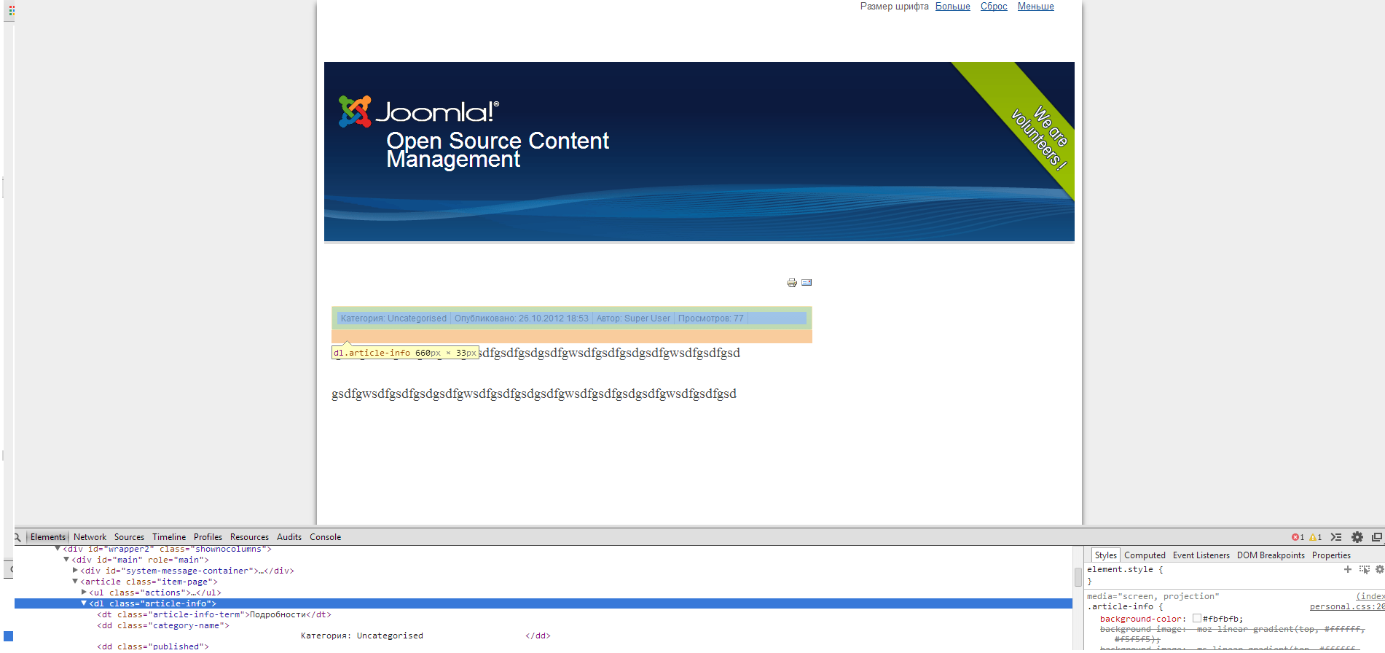Click the background-color property name
This screenshot has height=653, width=1385.
tap(1141, 619)
